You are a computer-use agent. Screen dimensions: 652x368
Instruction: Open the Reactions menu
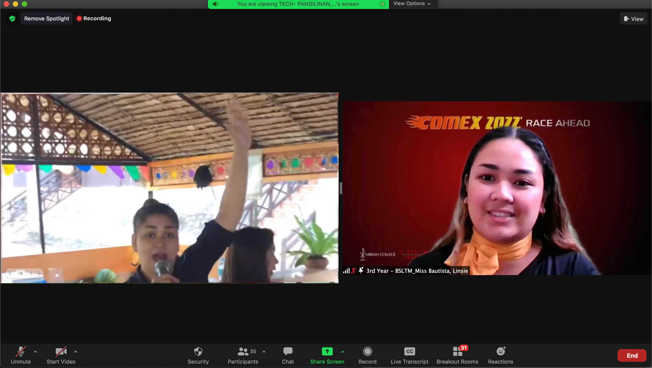500,355
